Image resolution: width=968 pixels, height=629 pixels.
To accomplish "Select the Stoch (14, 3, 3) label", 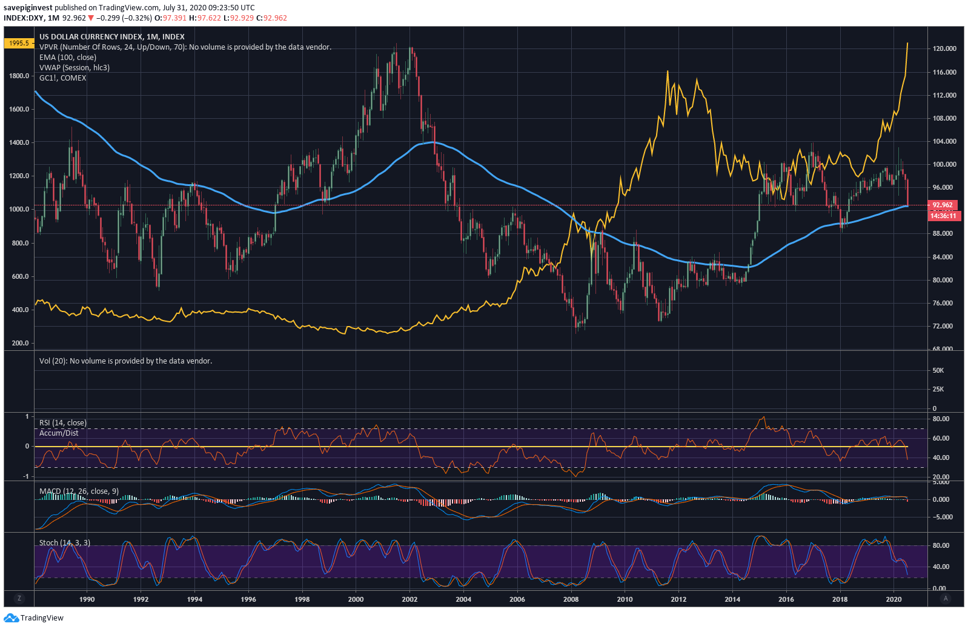I will pyautogui.click(x=65, y=543).
